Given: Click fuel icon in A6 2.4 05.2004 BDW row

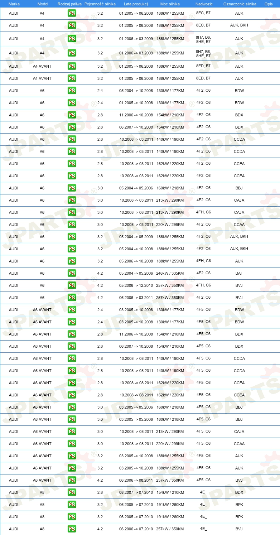Looking at the screenshot, I should (72, 91).
